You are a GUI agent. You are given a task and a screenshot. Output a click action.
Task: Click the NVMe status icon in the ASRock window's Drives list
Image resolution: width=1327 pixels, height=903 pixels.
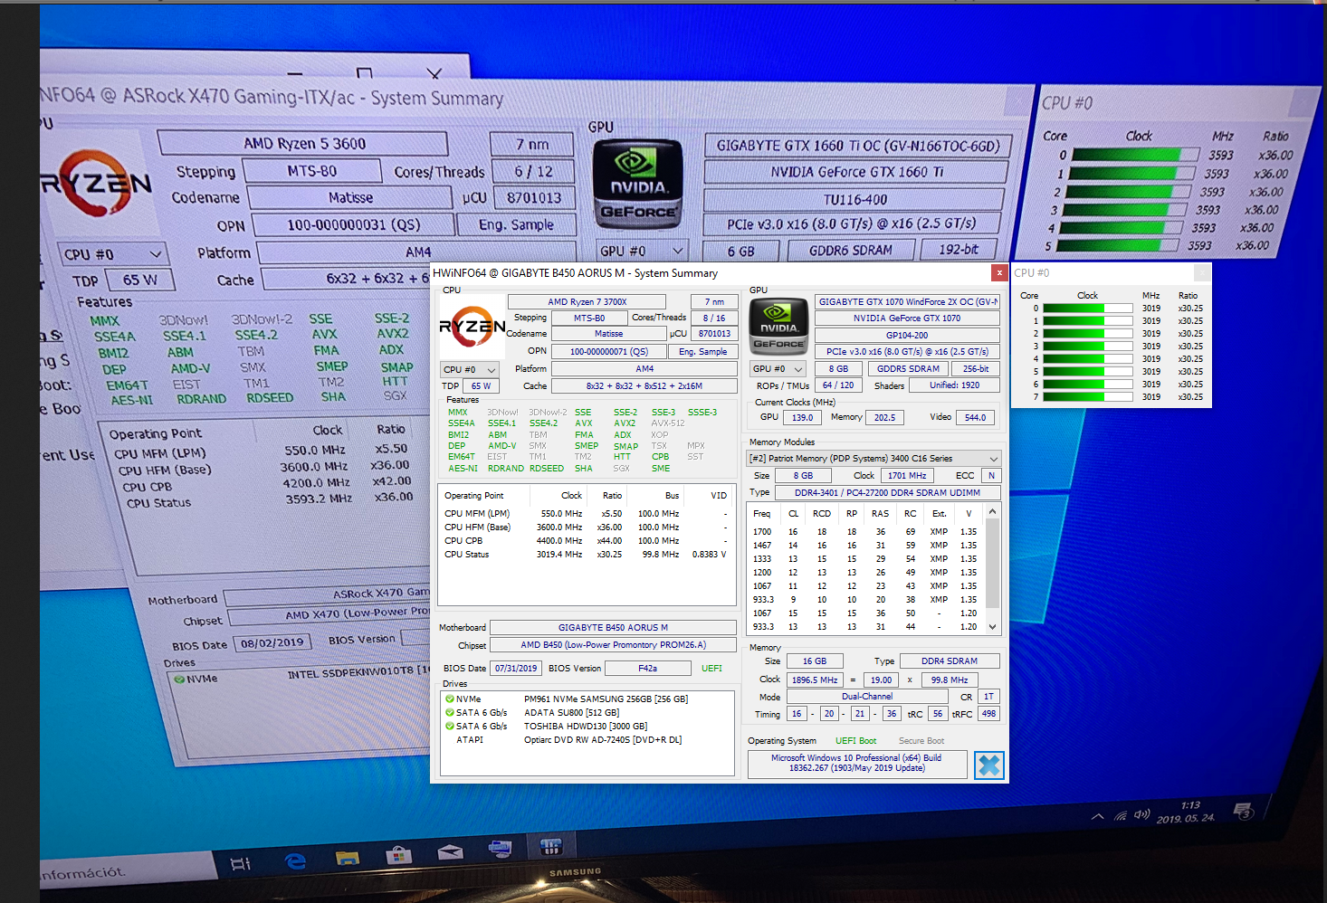179,679
